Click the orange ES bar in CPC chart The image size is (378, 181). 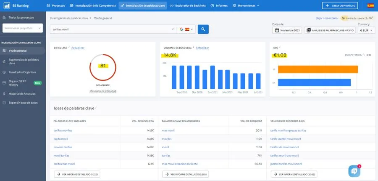coord(318,69)
